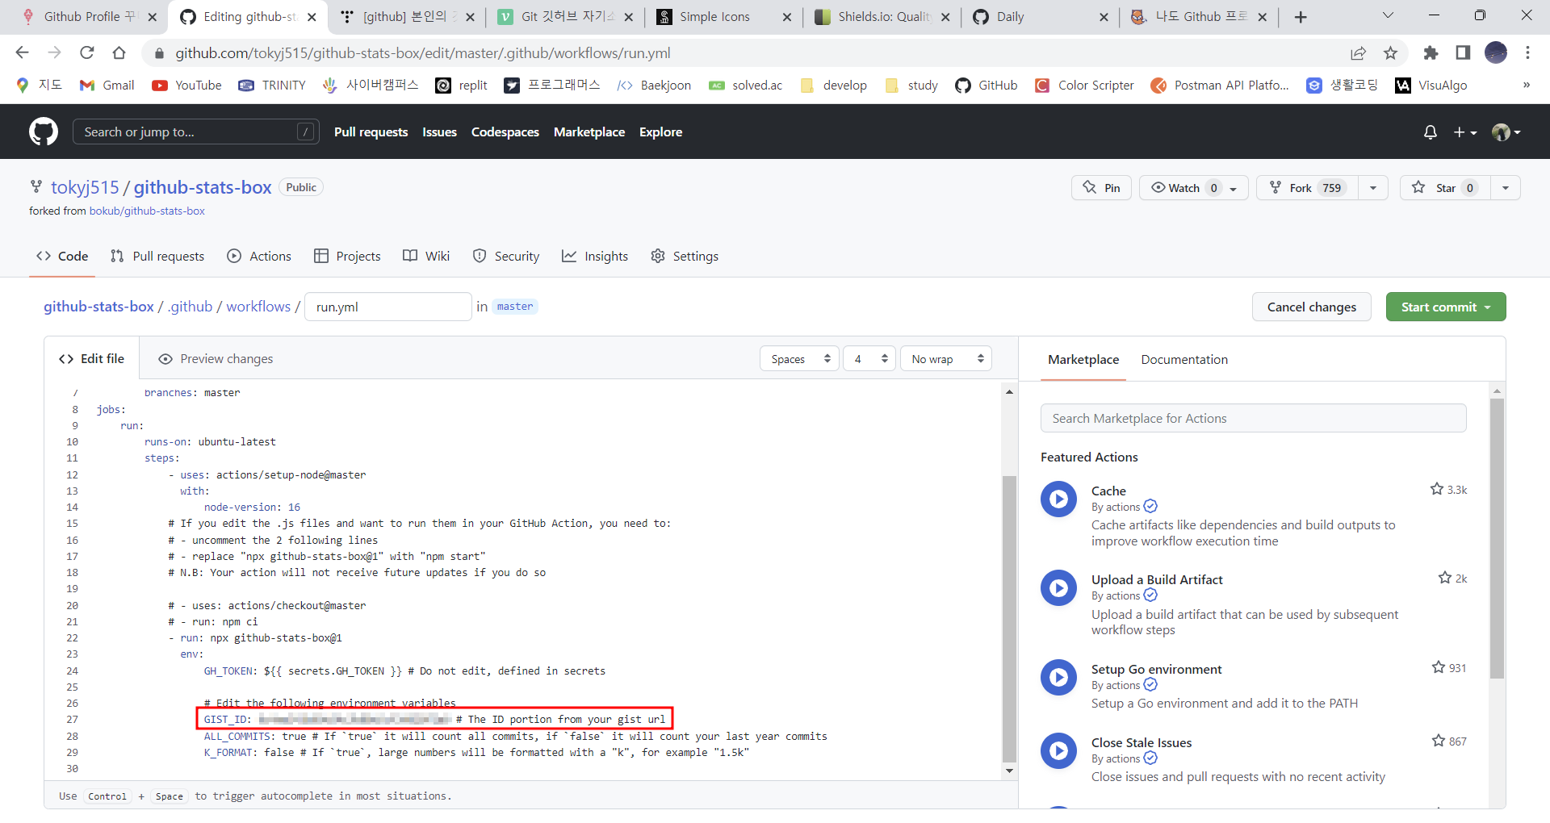Open the Chrome side panel icon
This screenshot has height=823, width=1550.
(1463, 52)
